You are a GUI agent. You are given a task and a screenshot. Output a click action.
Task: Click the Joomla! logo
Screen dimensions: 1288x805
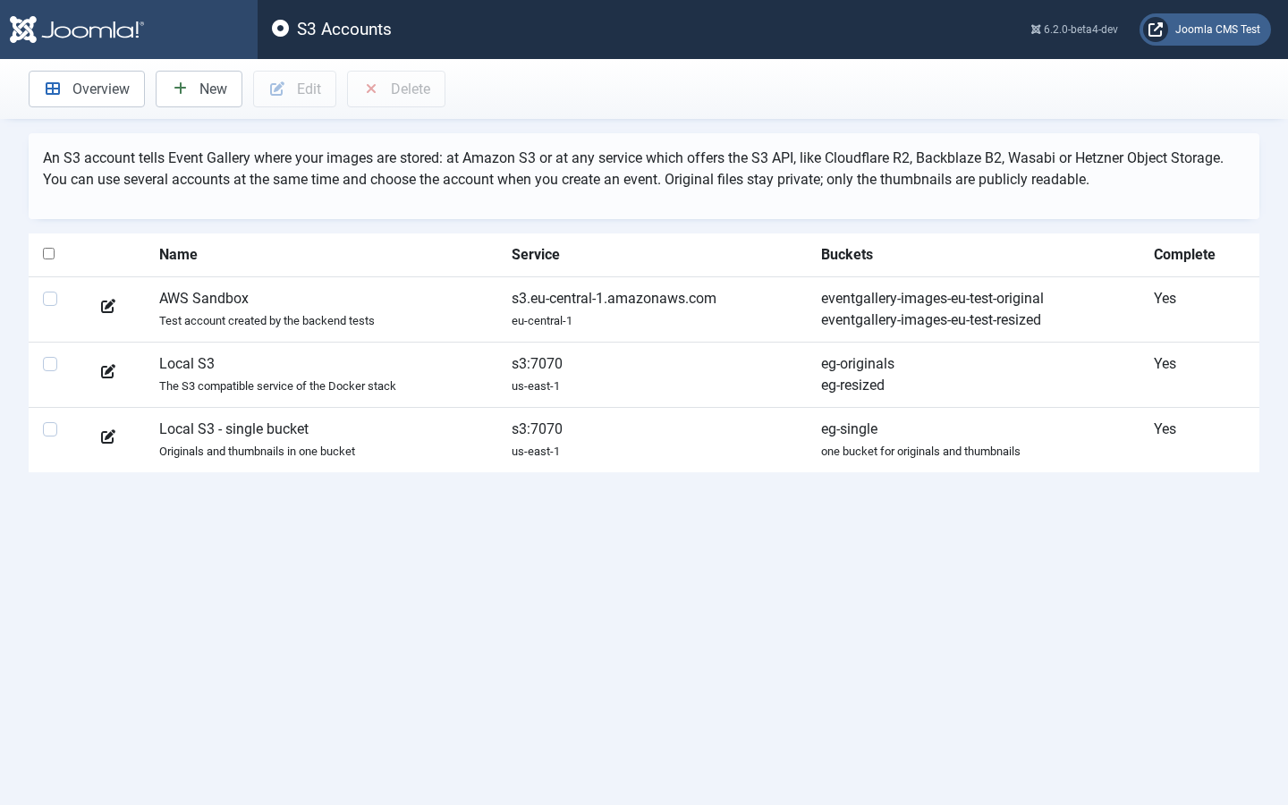(77, 30)
